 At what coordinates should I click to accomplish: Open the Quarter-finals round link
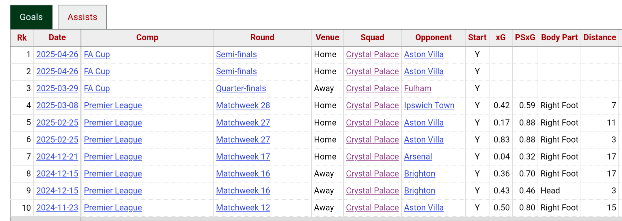(241, 88)
